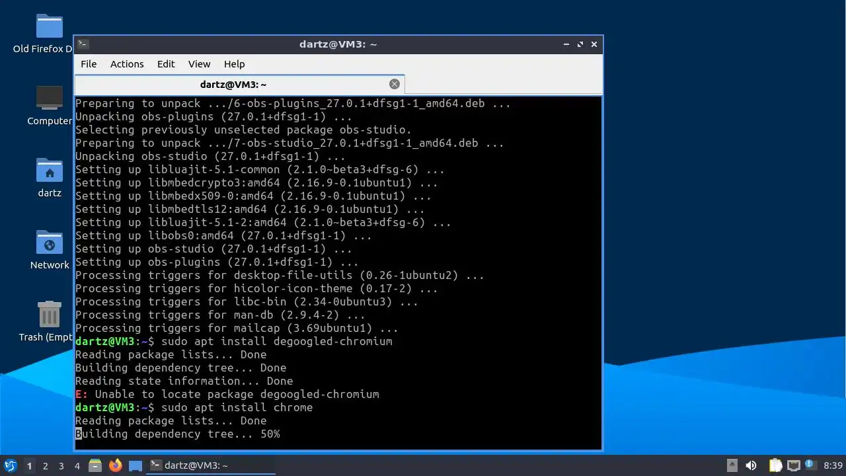The image size is (846, 476).
Task: Click 'Processing triggers for mailcap' line
Action: pos(237,329)
